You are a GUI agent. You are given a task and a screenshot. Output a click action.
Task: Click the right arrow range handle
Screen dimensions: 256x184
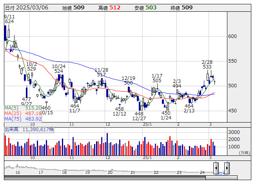coord(227,168)
